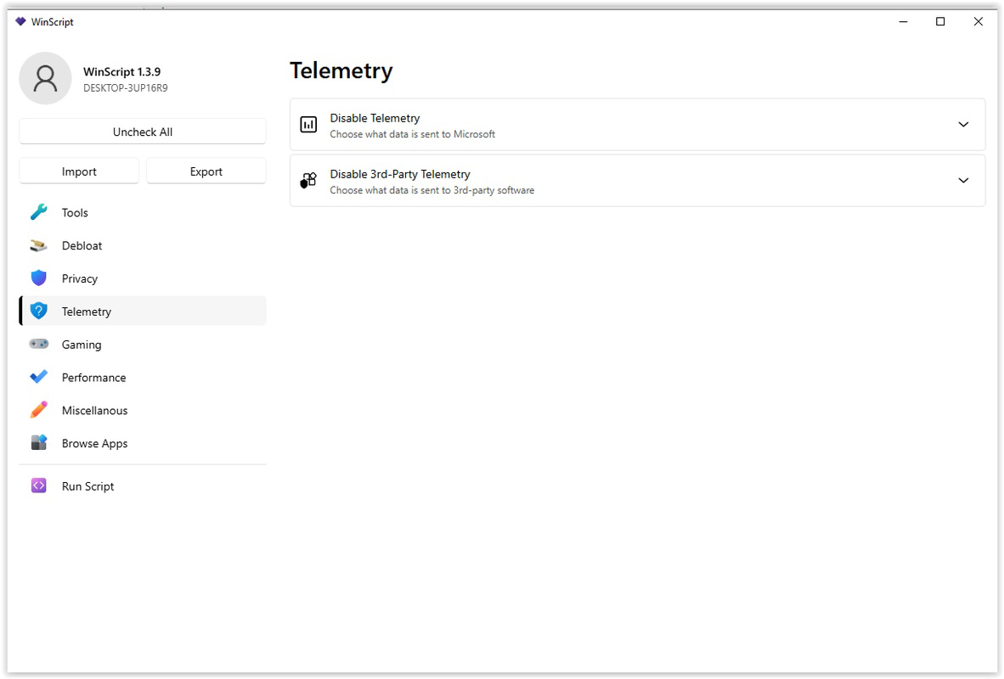1004x679 pixels.
Task: Go to the Debloat section
Action: tap(143, 246)
